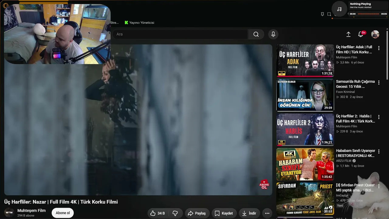Open the notifications bell
The height and width of the screenshot is (219, 389).
coord(361,34)
